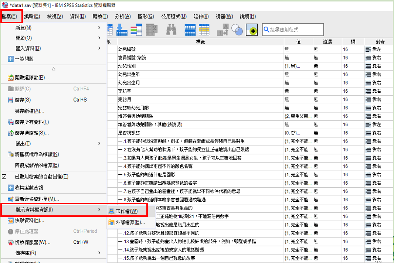Click the Variables colored-lines toolbar icon

click(136, 30)
